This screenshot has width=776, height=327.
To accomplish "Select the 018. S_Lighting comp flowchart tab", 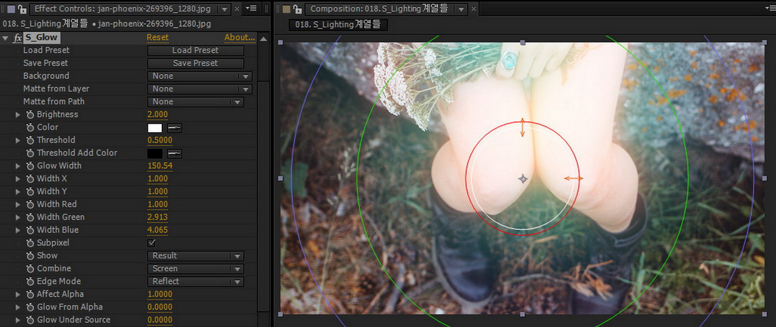I will coord(337,24).
